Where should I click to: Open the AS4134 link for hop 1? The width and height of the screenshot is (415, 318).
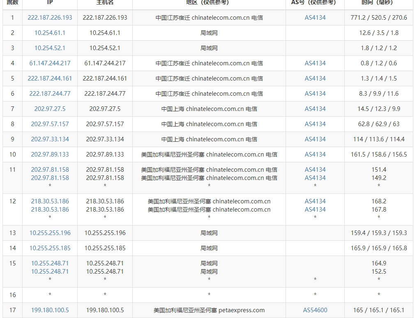pos(315,18)
